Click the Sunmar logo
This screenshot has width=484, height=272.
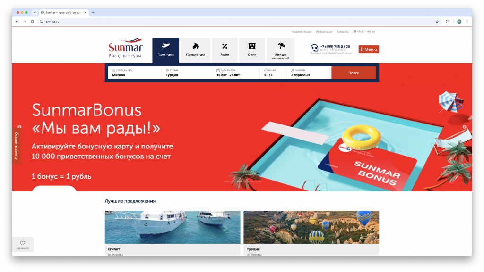(126, 48)
